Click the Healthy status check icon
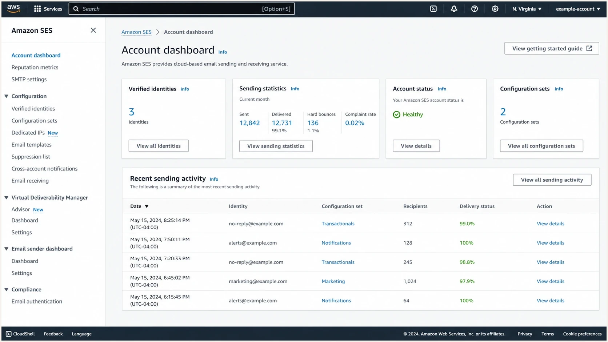 397,114
